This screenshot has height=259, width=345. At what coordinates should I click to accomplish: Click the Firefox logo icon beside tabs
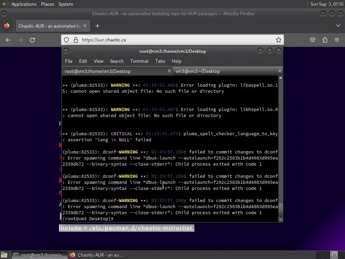click(7, 26)
